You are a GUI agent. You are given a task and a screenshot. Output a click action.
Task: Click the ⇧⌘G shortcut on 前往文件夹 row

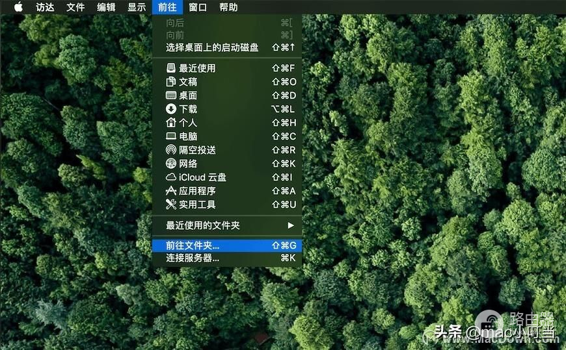tap(284, 245)
